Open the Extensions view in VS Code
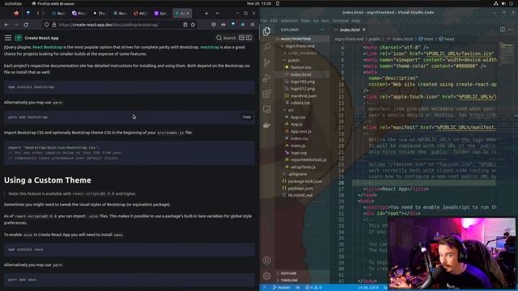 [266, 94]
